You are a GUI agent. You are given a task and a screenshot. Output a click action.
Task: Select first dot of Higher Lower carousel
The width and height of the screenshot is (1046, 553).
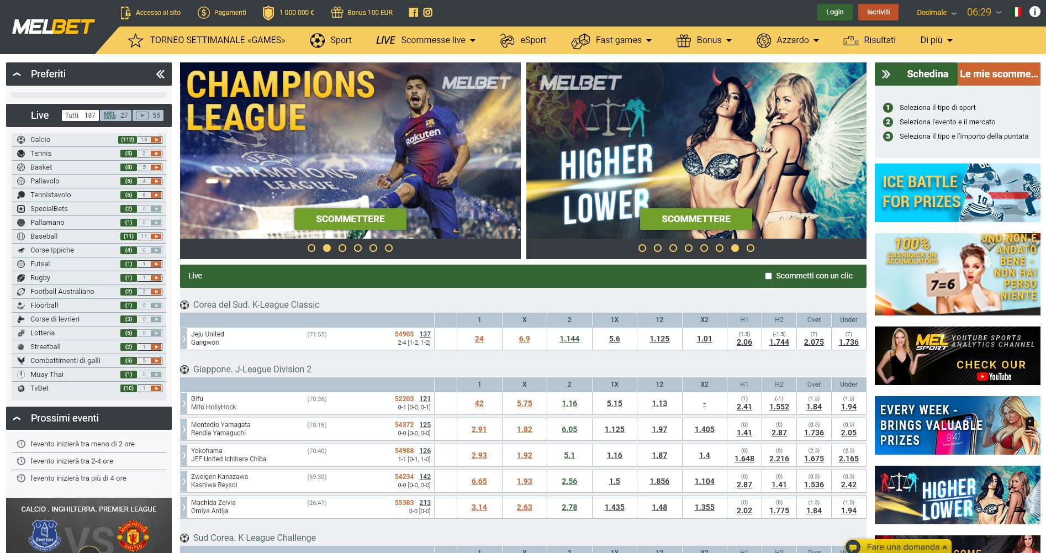click(x=642, y=248)
